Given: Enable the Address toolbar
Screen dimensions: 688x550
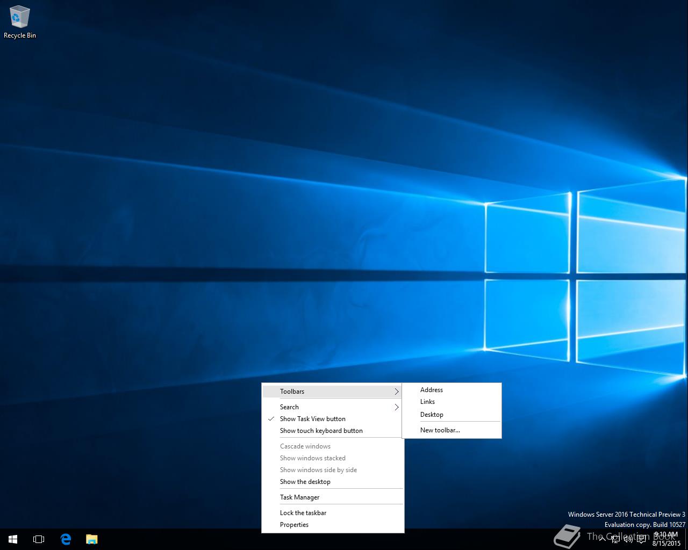Looking at the screenshot, I should point(451,390).
